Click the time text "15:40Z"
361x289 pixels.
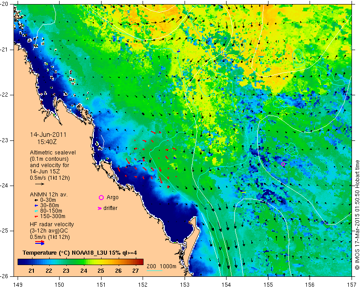point(47,142)
